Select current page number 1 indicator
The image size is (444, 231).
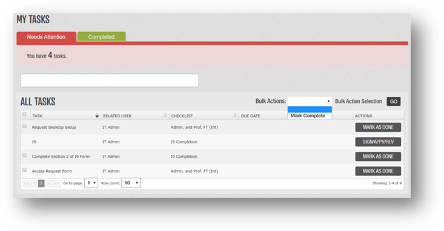tap(41, 183)
